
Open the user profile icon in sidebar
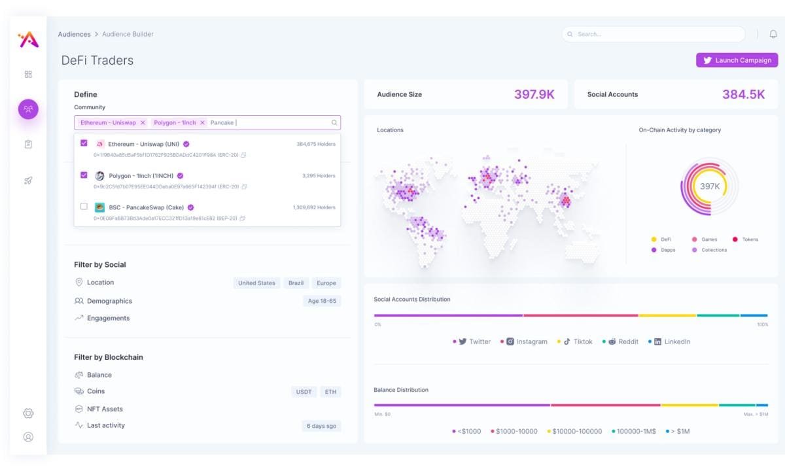(28, 437)
